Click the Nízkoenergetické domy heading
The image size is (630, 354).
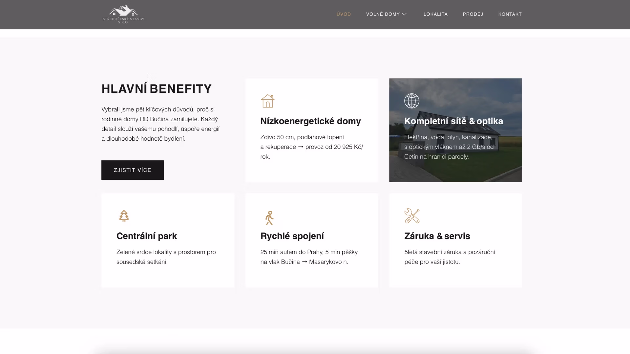point(310,121)
